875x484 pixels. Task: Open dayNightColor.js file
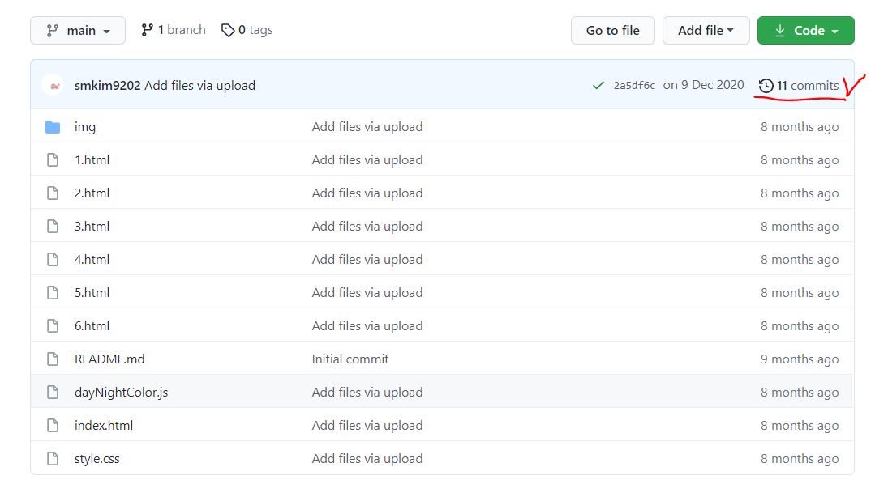point(121,393)
